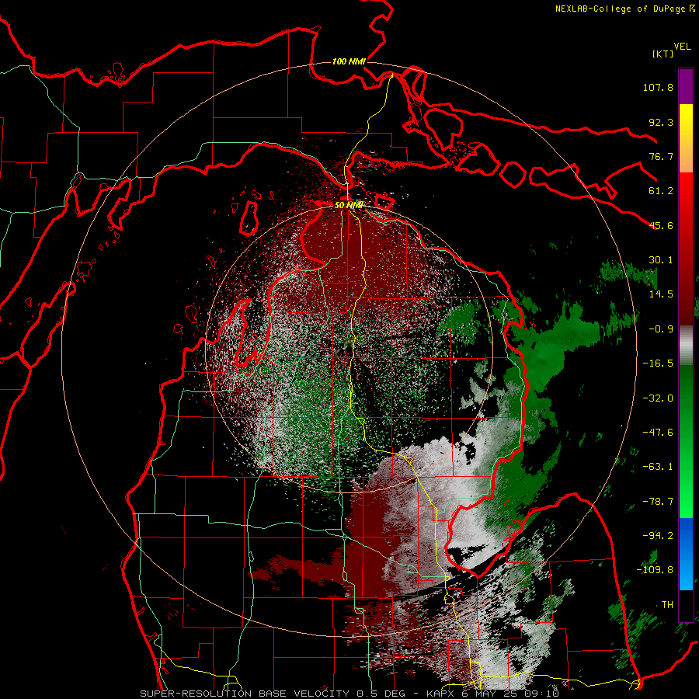
Task: Click the blue segment of the color bar
Action: (686, 554)
